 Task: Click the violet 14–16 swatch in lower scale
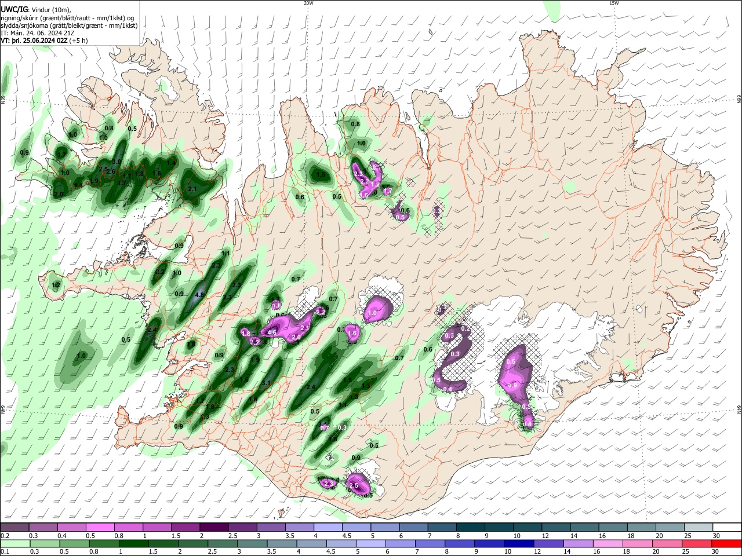click(x=577, y=543)
